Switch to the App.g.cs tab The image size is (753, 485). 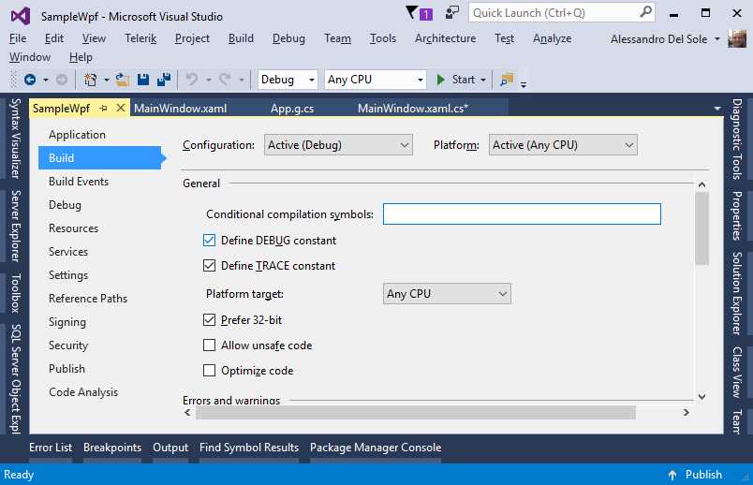tap(292, 109)
